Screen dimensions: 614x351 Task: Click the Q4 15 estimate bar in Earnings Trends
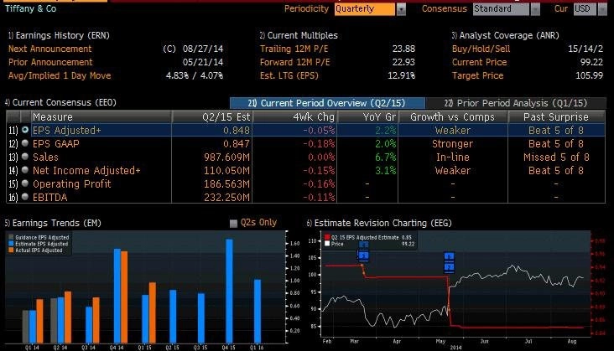point(229,292)
